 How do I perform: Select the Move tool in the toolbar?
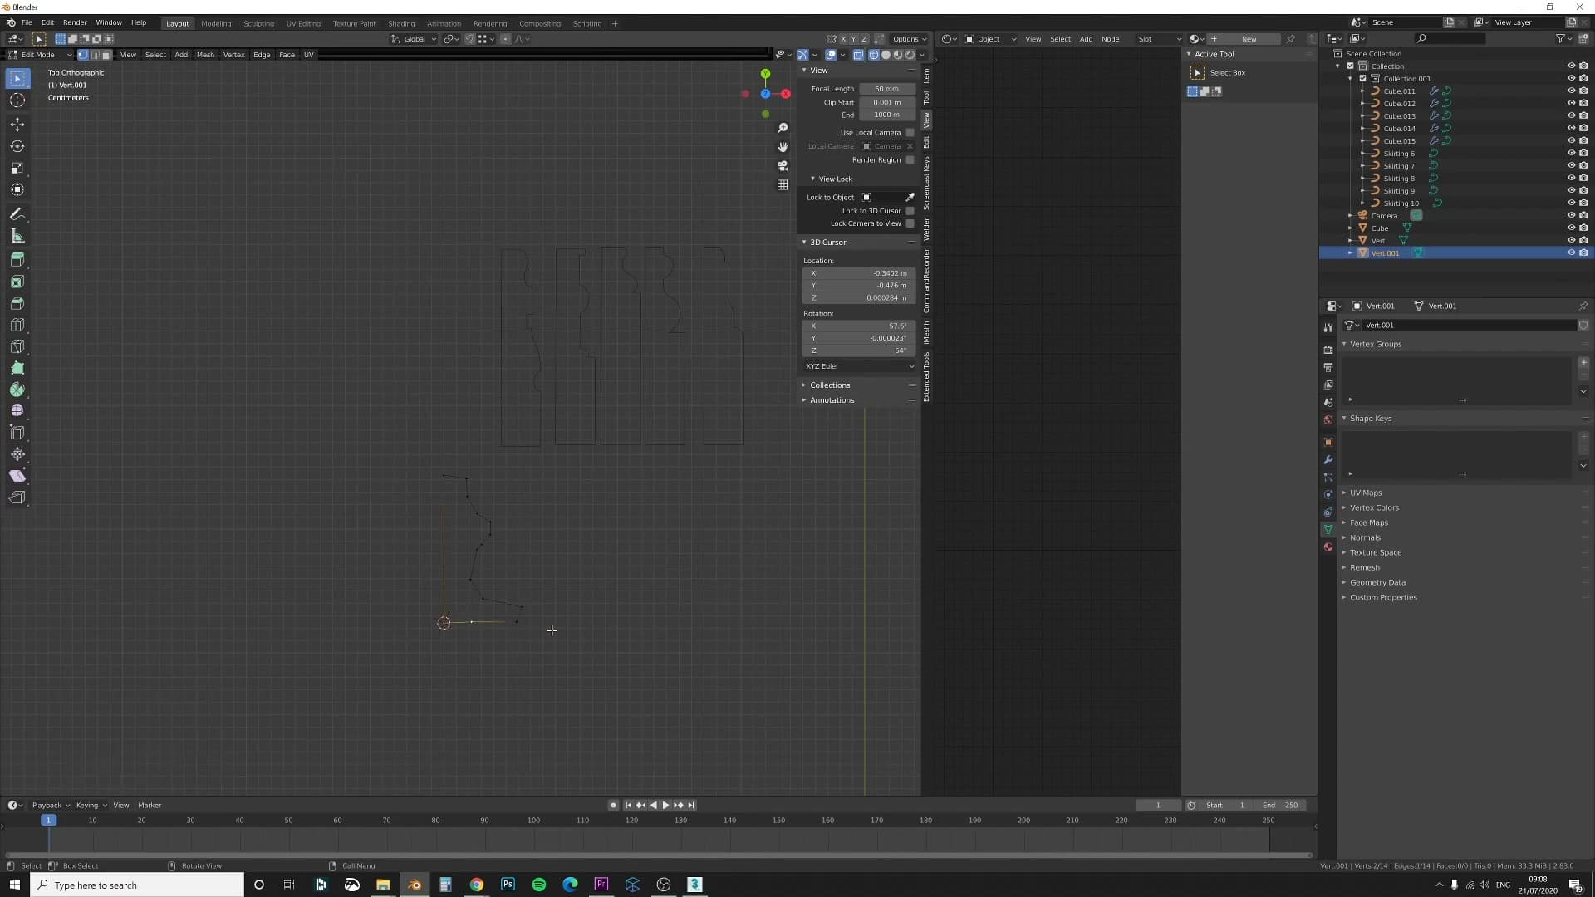point(17,125)
